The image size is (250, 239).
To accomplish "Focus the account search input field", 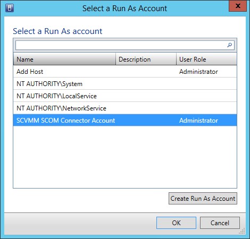I will 125,45.
